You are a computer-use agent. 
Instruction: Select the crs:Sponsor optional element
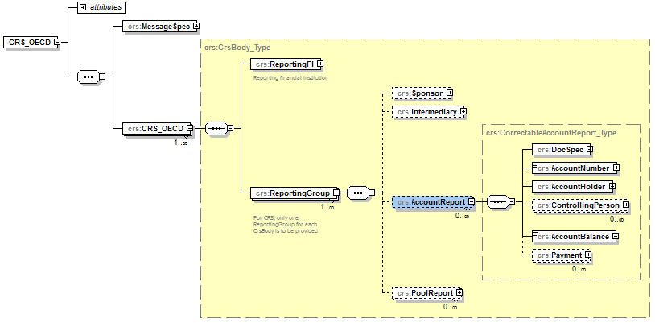(422, 93)
